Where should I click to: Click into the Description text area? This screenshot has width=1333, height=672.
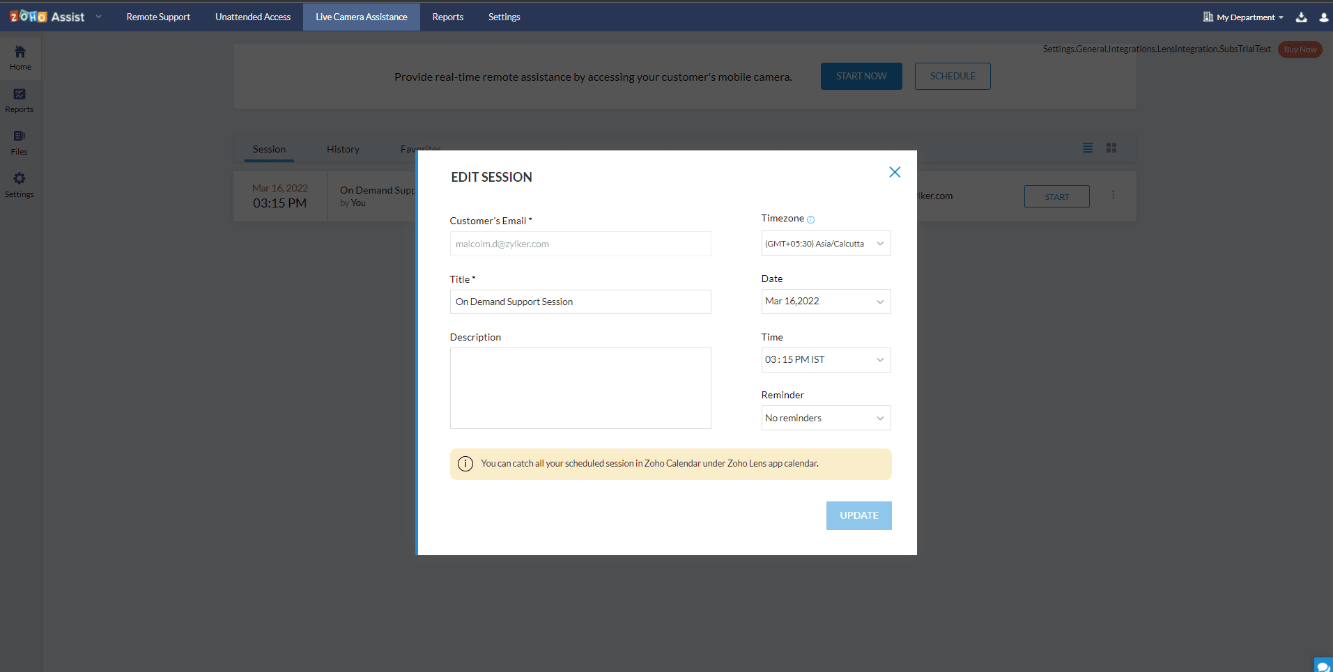coord(580,388)
